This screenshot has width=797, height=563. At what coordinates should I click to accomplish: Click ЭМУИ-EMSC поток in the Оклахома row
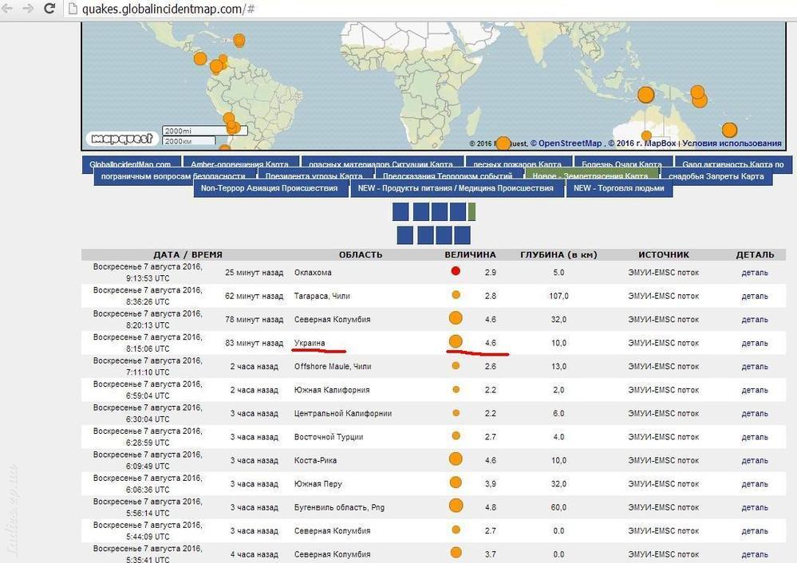tap(663, 273)
